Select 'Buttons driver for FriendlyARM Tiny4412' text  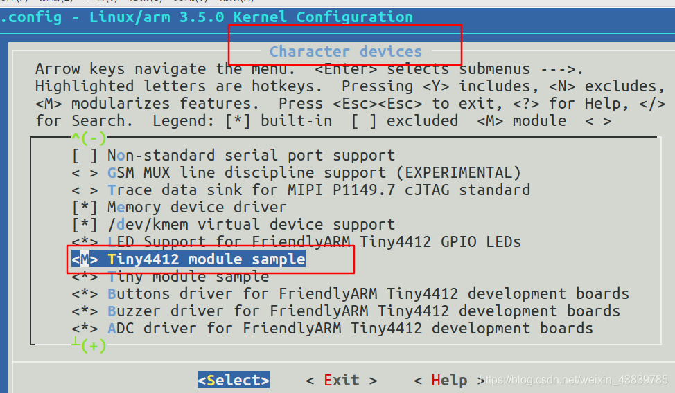tap(283, 294)
